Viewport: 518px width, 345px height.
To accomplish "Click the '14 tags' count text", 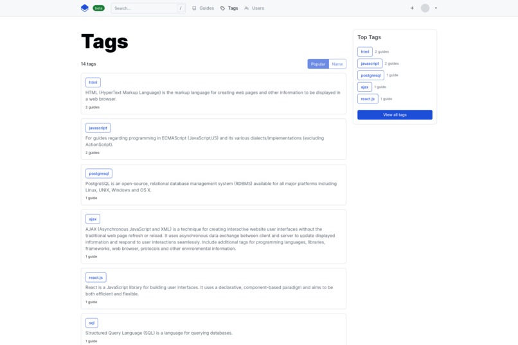I will pos(89,64).
